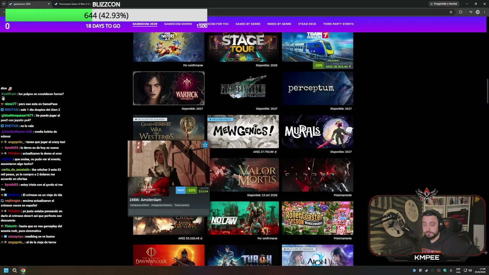Image resolution: width=489 pixels, height=275 pixels.
Task: Click the Chrome icon in the taskbar
Action: click(23, 270)
